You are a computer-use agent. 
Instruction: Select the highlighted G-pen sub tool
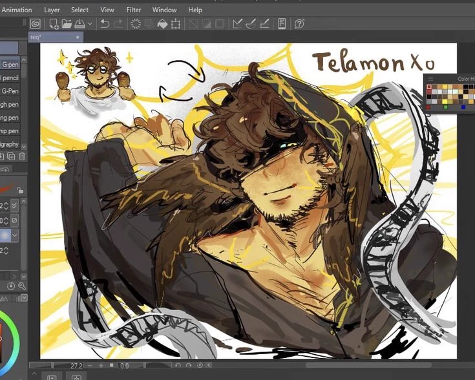click(10, 64)
